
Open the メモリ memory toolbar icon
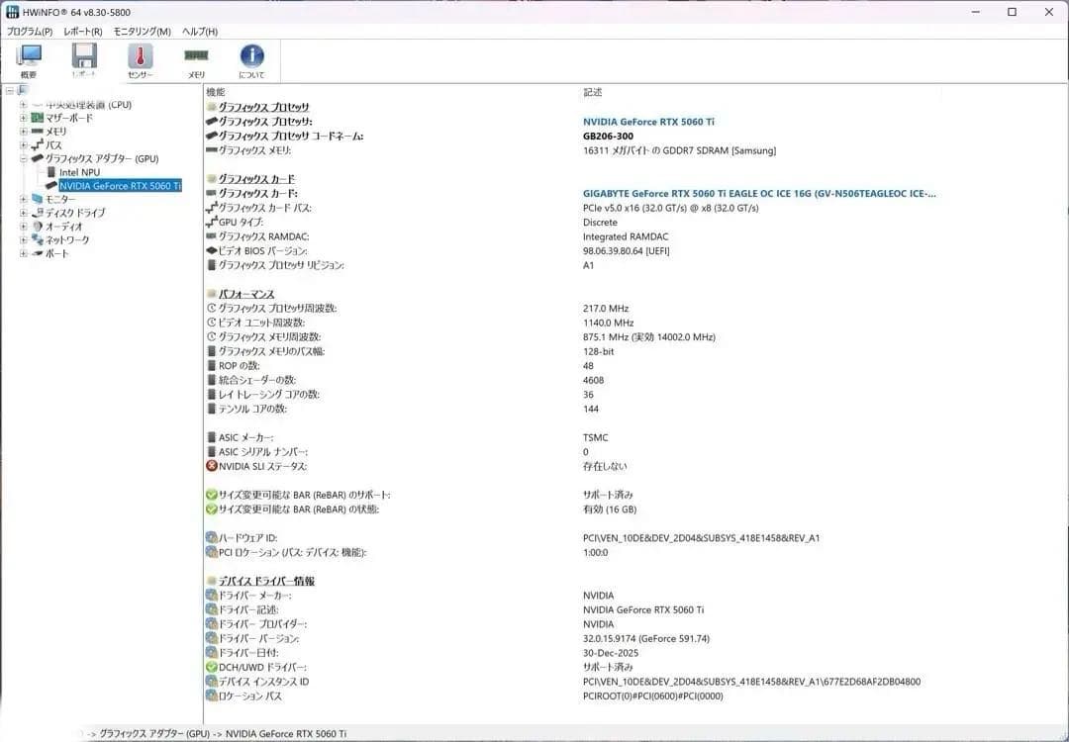196,60
